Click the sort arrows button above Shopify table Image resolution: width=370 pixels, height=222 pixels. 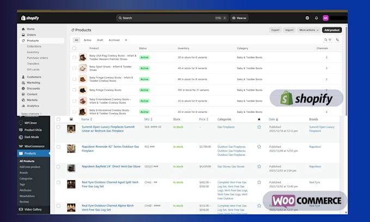coord(337,40)
